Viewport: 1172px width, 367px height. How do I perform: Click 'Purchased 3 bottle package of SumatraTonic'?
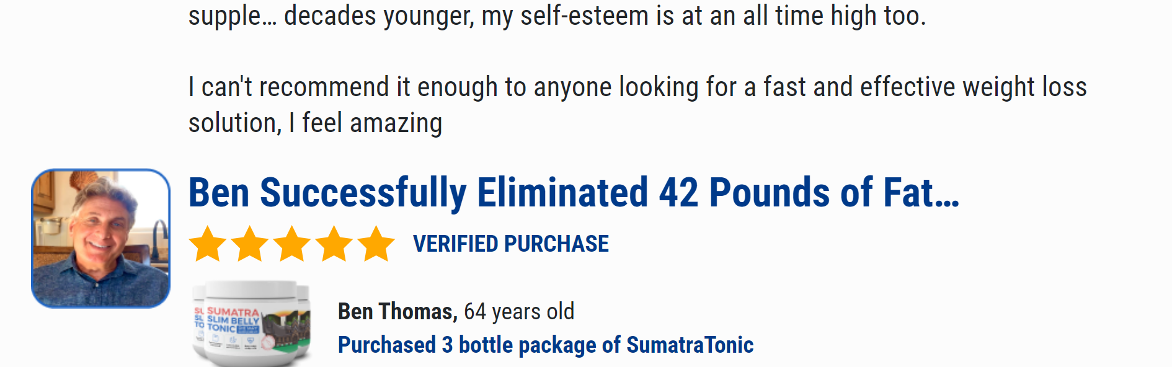coord(546,345)
